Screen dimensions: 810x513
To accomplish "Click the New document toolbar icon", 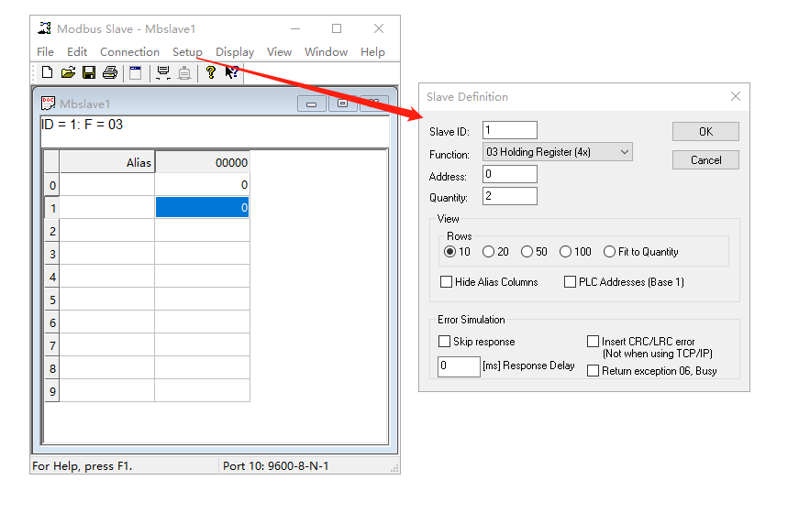I will tap(47, 72).
